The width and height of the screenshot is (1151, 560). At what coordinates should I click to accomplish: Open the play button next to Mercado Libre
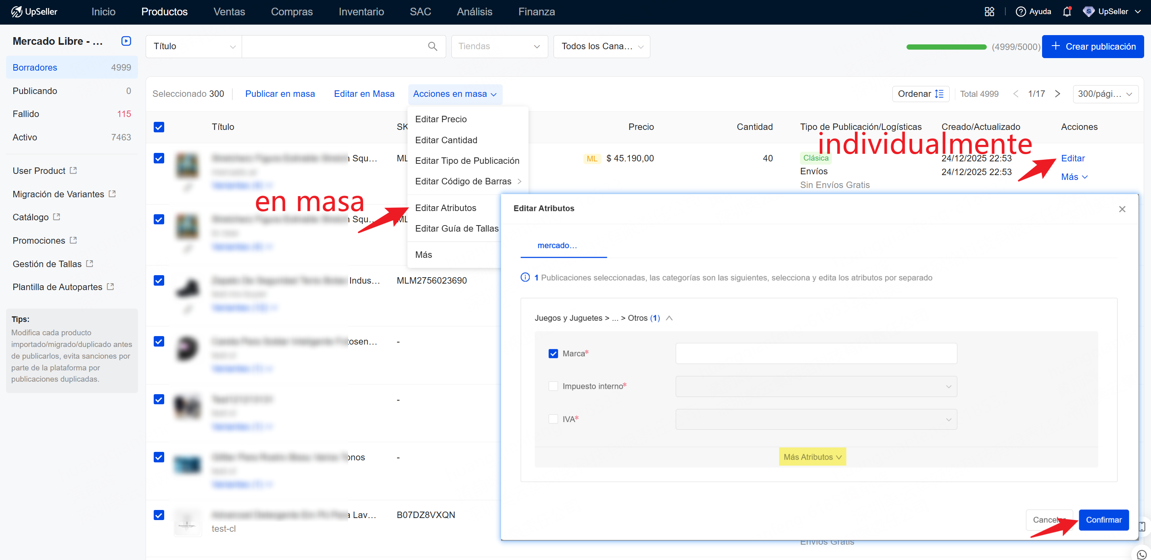click(126, 41)
